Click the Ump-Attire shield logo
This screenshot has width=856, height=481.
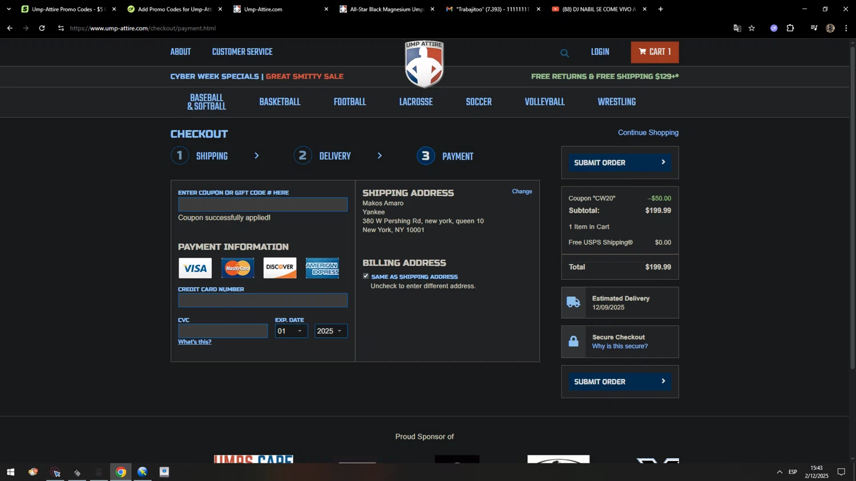click(x=424, y=63)
